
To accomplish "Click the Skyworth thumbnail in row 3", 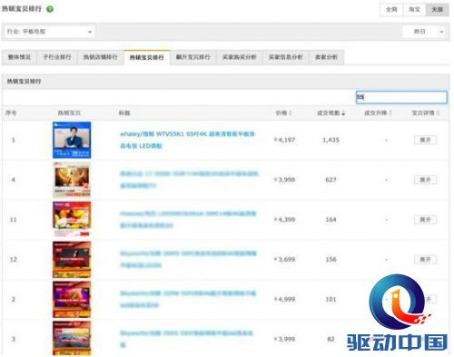I will 72,339.
